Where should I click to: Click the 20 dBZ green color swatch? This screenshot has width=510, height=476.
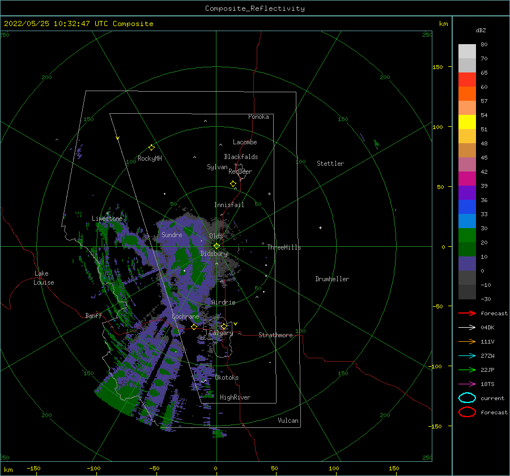pos(467,235)
